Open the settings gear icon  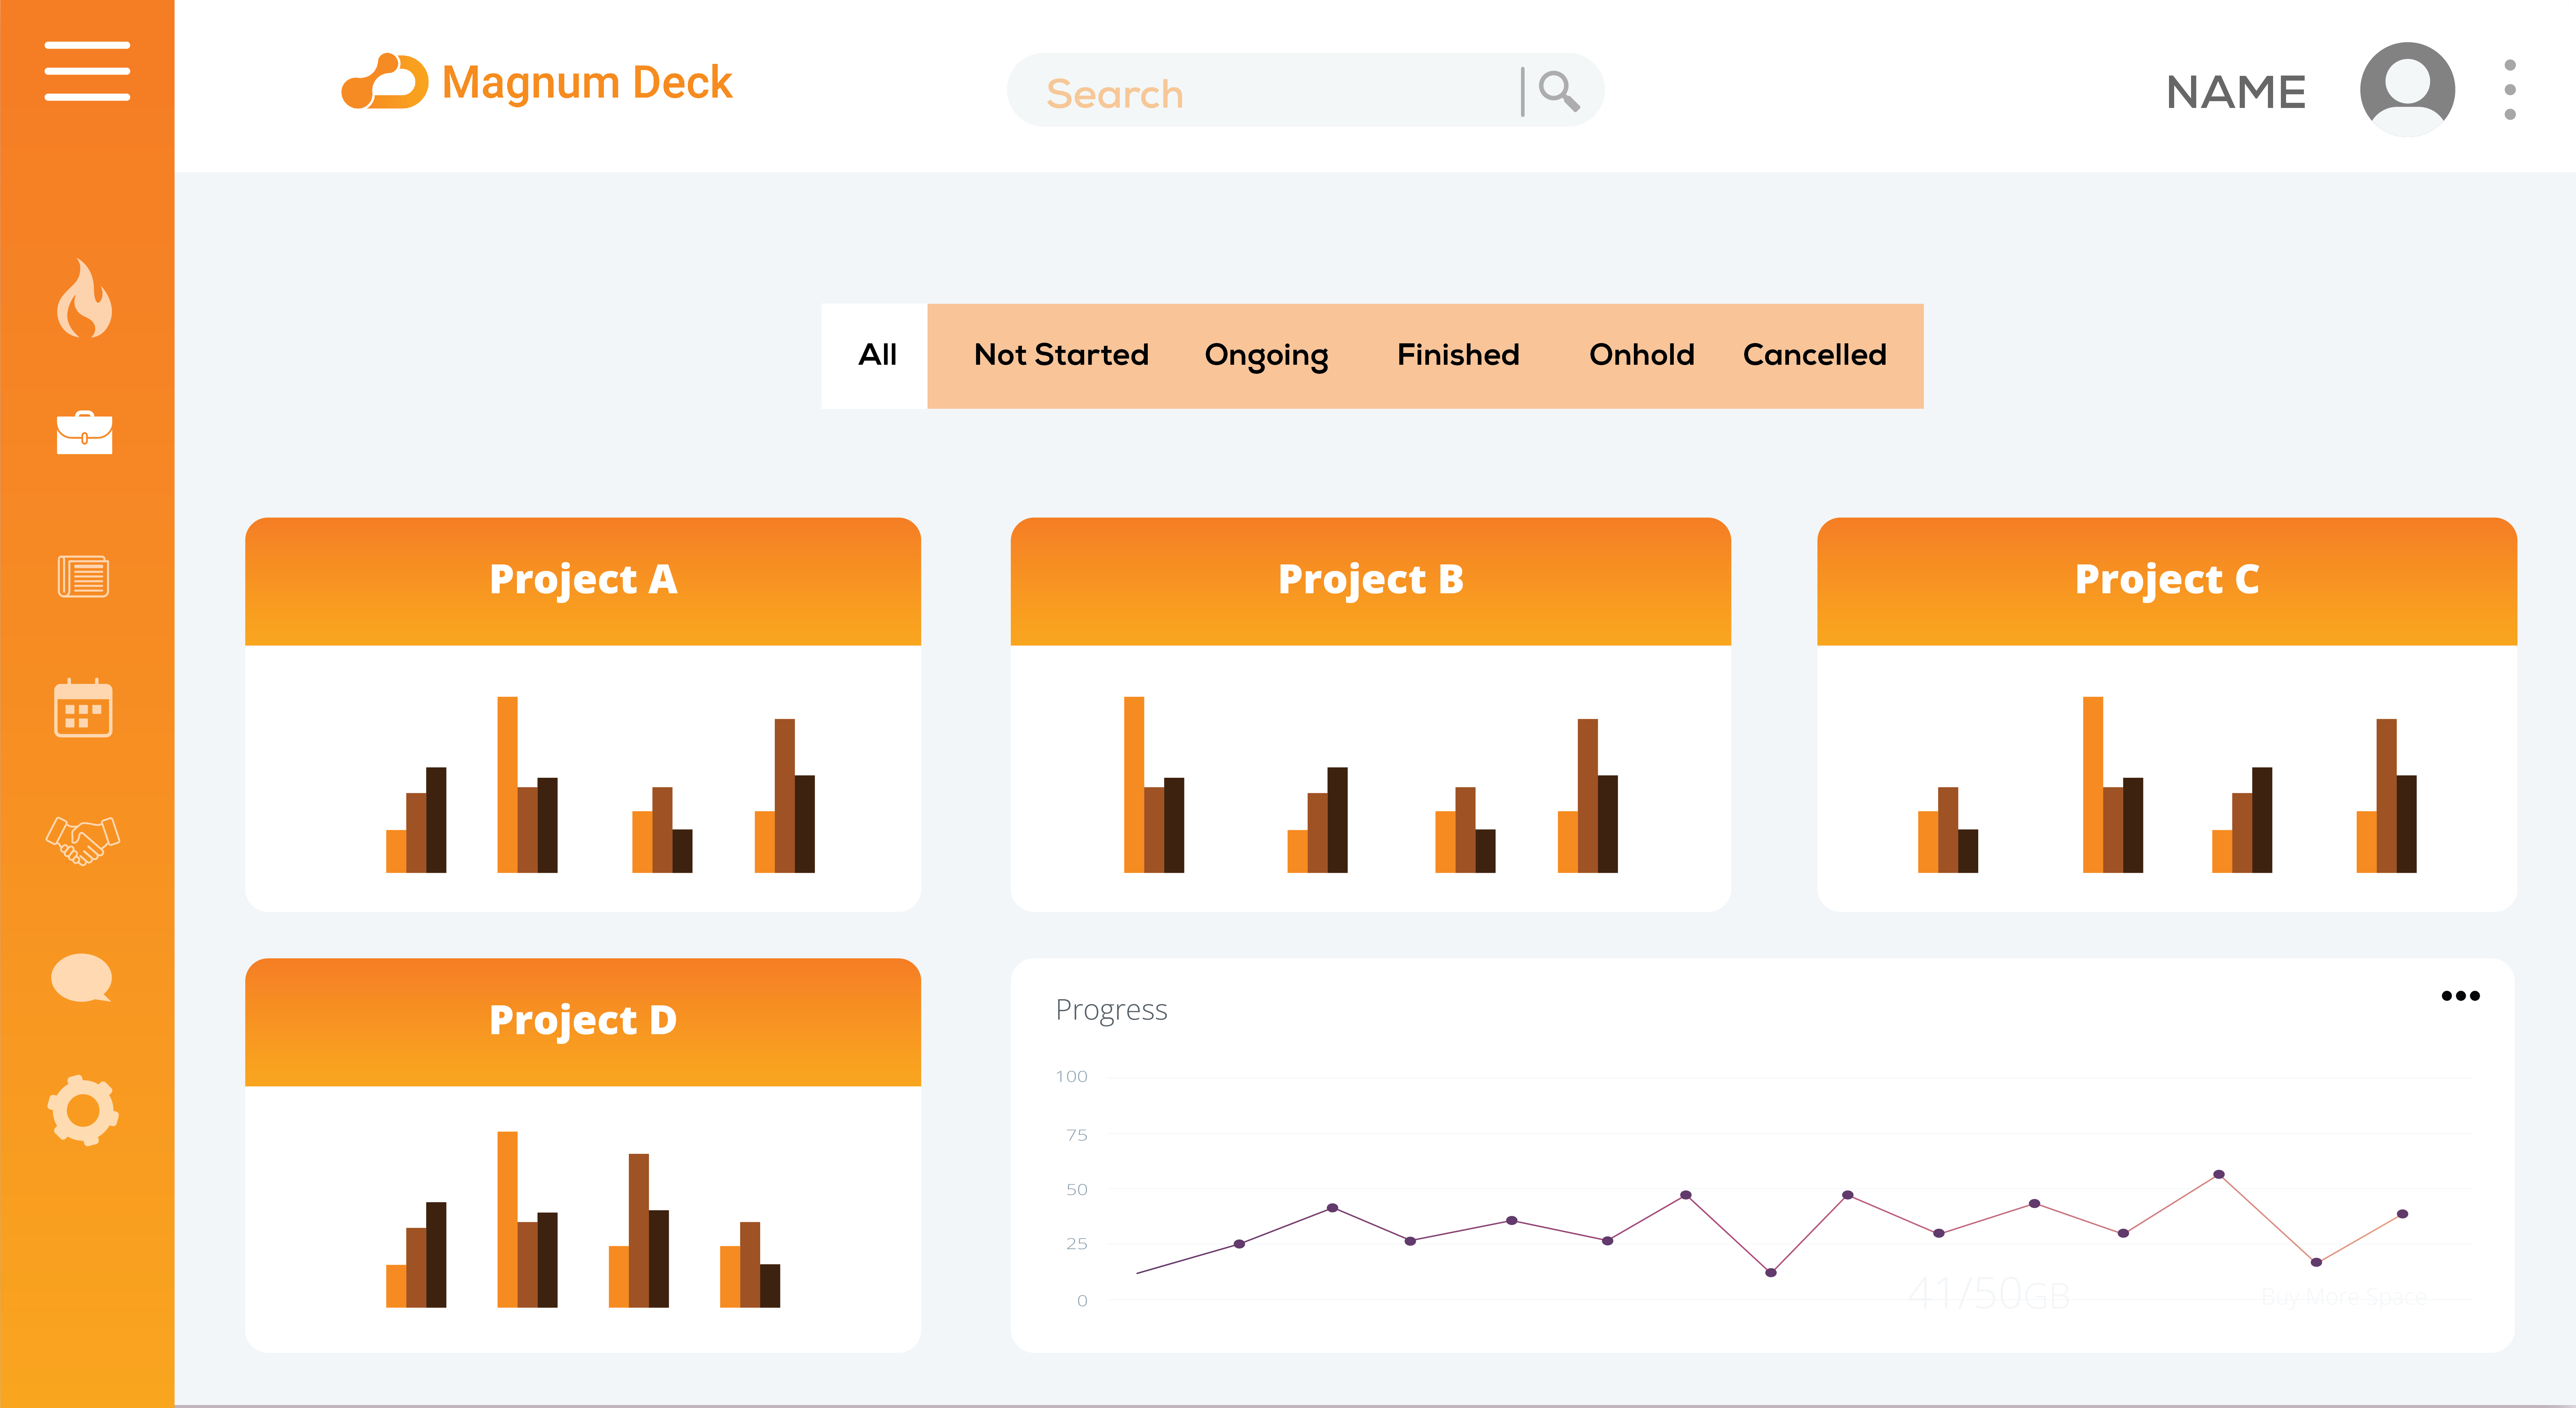[x=83, y=1110]
